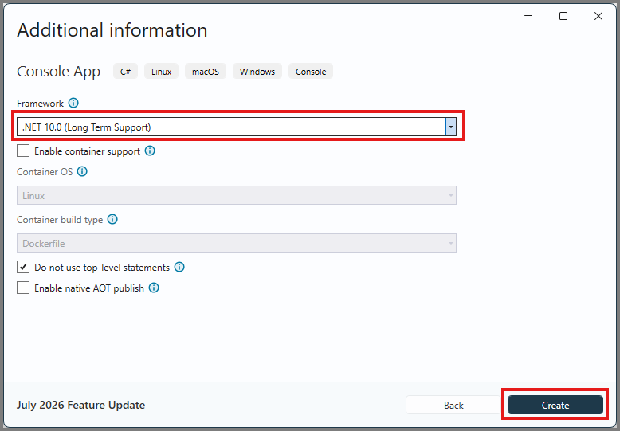Open the Dockerfile build type dropdown

tap(237, 243)
